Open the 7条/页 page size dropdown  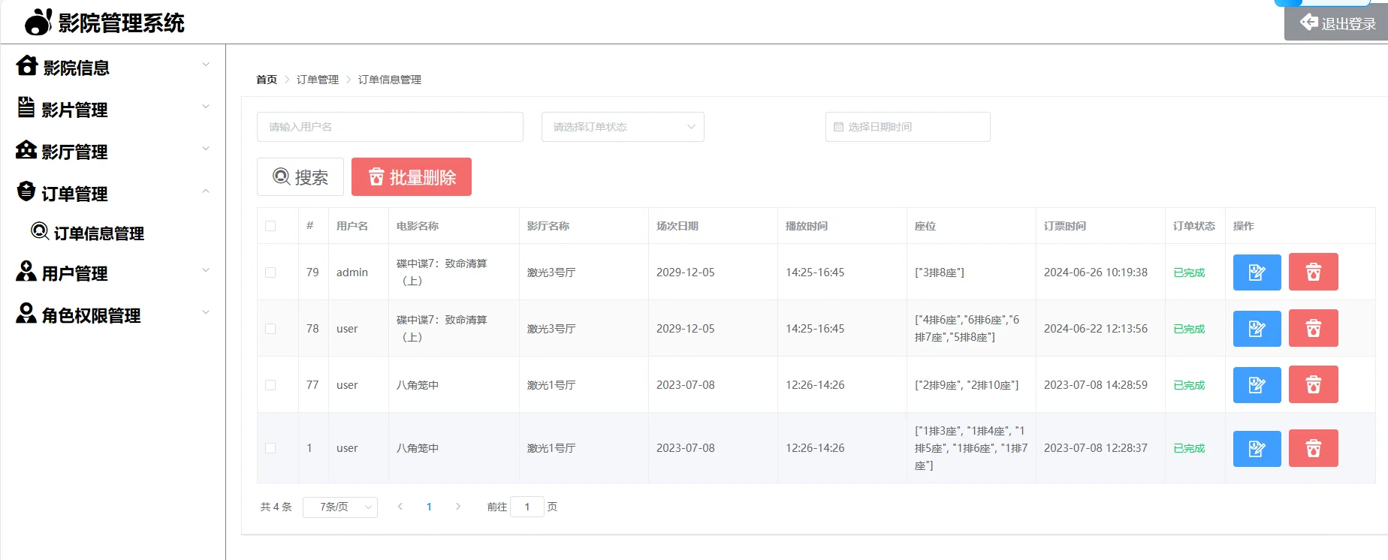[x=340, y=507]
